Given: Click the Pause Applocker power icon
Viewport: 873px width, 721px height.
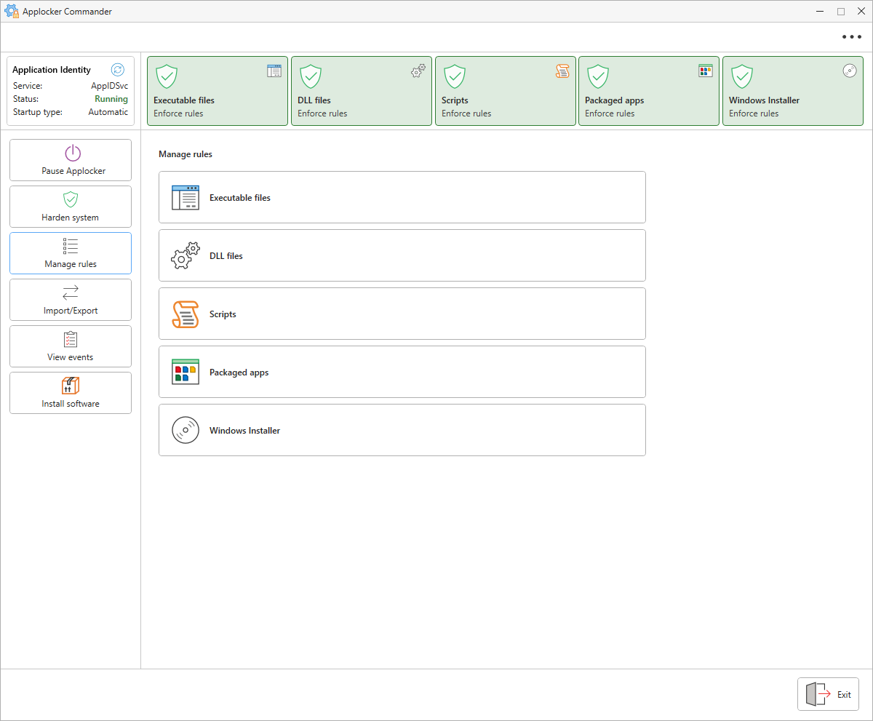Looking at the screenshot, I should coord(73,153).
